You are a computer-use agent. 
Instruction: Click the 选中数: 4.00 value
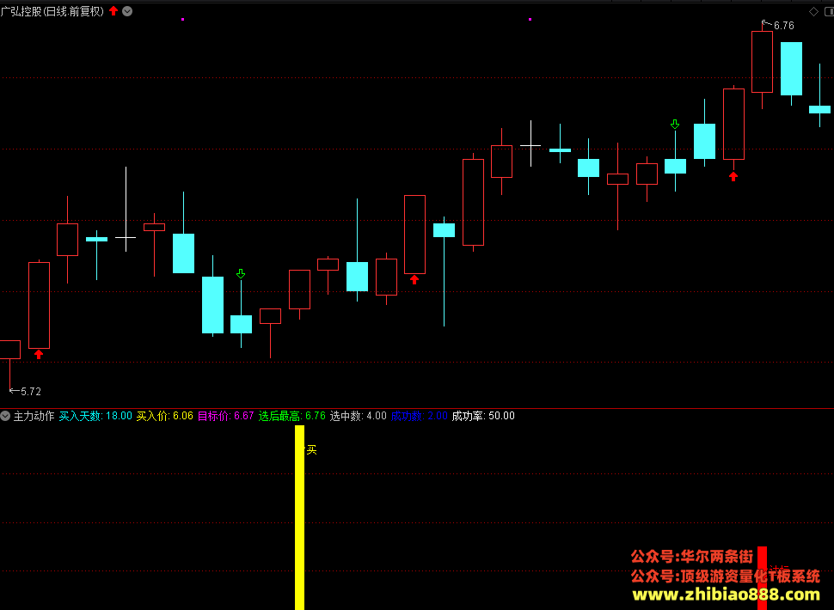tap(358, 416)
